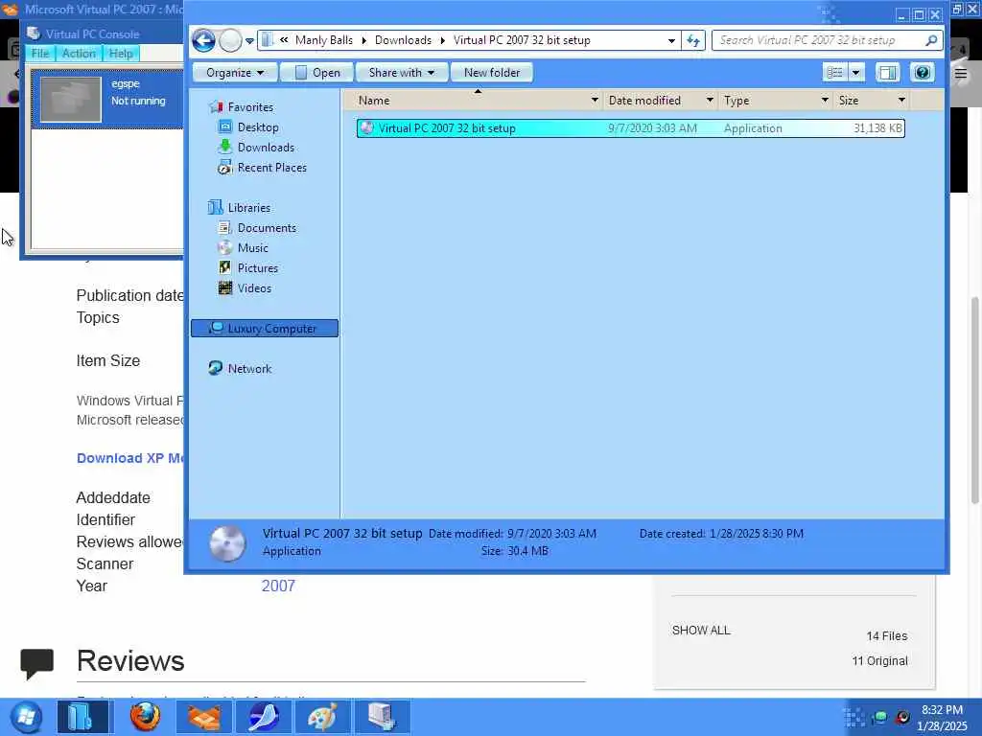
Task: Open the Documents library
Action: point(267,228)
